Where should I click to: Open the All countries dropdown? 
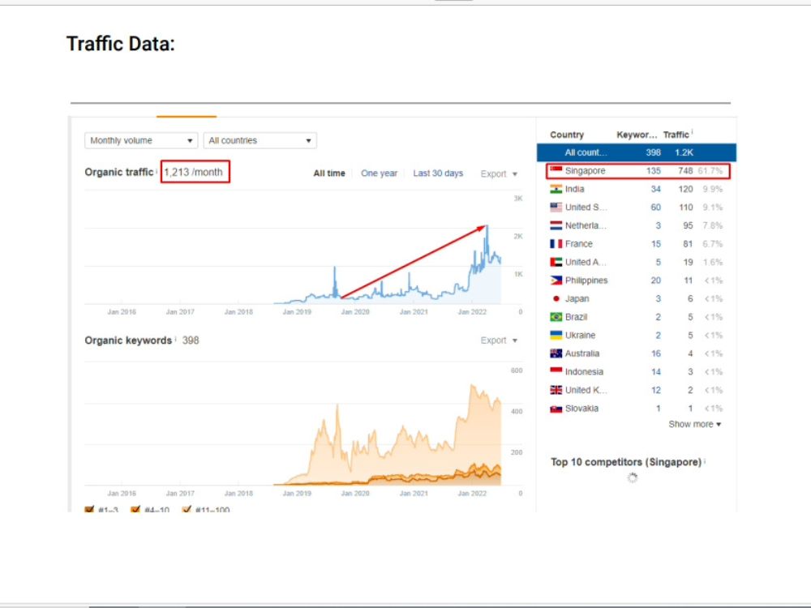(260, 140)
